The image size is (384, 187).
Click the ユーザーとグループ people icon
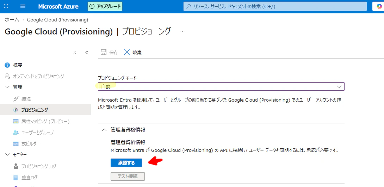[x=16, y=133]
